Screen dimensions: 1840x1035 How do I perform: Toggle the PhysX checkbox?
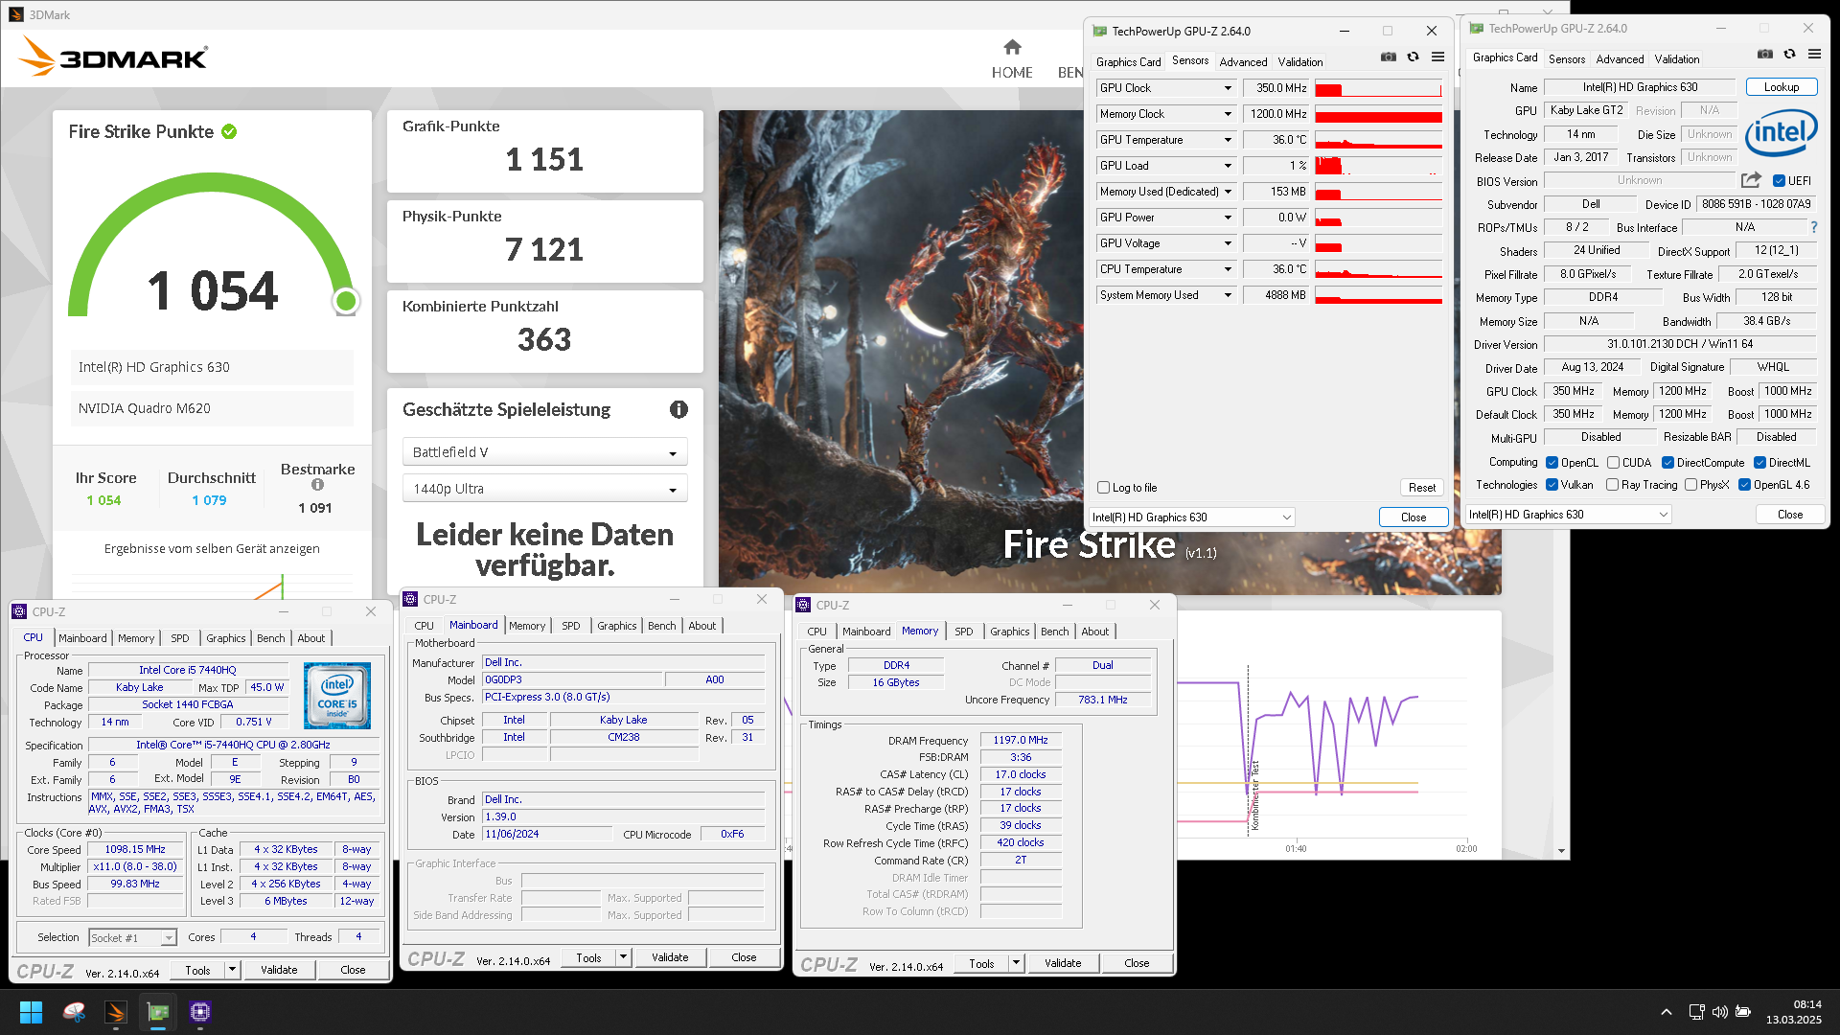[x=1690, y=485]
